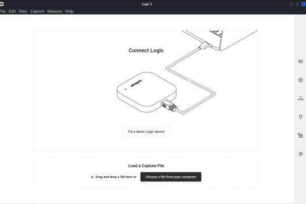The height and width of the screenshot is (204, 306).
Task: Click the Logic 2 app icon in title bar
Action: click(x=2, y=4)
